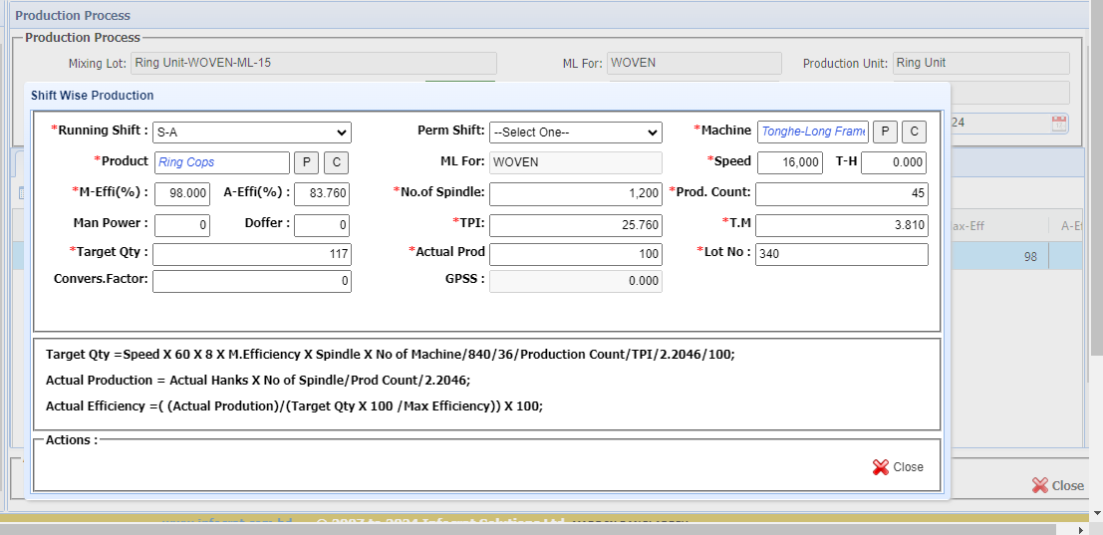Click the Target Qty field
This screenshot has height=535, width=1103.
(x=252, y=254)
